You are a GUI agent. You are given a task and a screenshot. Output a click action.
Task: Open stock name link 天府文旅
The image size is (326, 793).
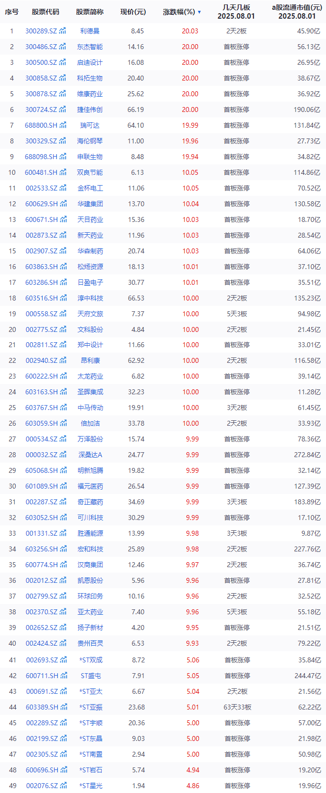[90, 314]
